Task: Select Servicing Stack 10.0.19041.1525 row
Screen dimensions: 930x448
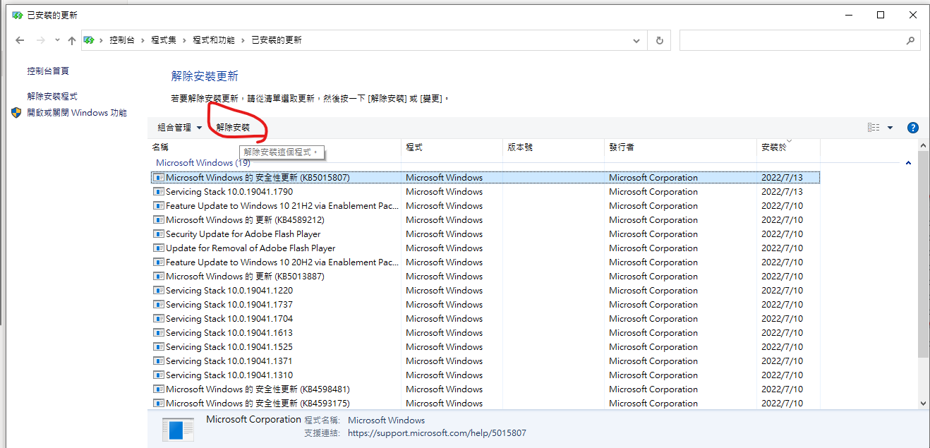Action: [485, 347]
